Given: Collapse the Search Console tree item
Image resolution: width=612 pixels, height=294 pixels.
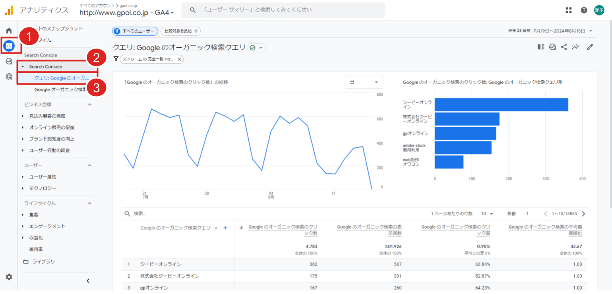Looking at the screenshot, I should (23, 67).
